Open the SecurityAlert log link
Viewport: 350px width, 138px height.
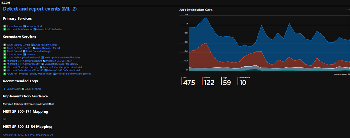click(14, 89)
